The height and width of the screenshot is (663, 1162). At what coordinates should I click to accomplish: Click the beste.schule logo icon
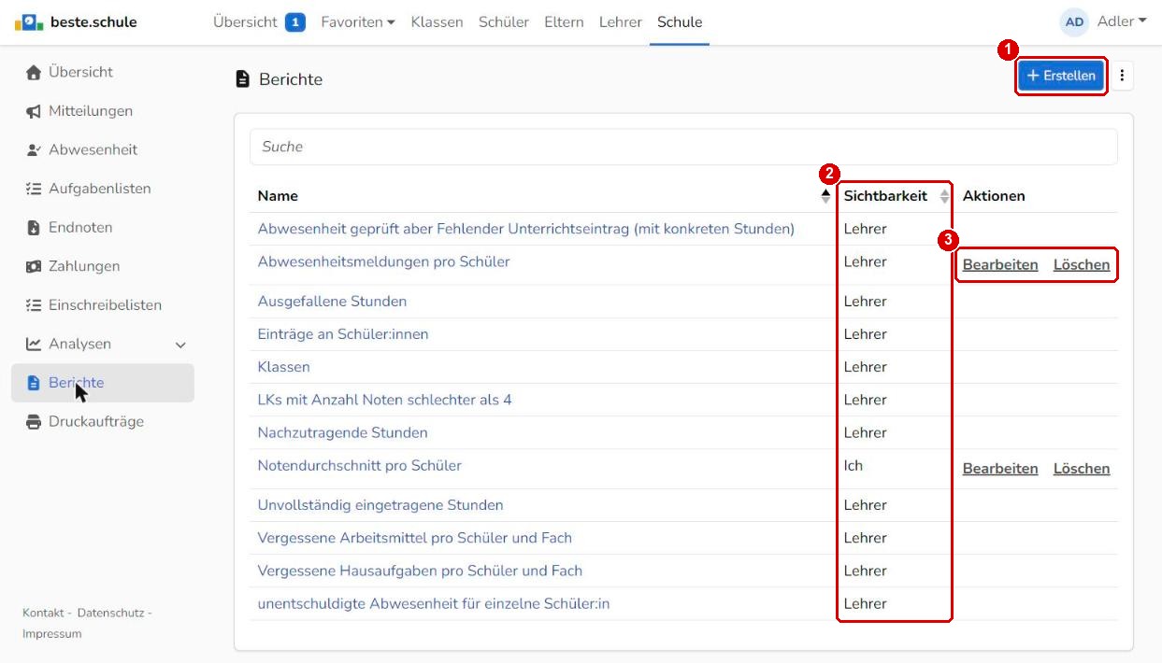click(29, 22)
